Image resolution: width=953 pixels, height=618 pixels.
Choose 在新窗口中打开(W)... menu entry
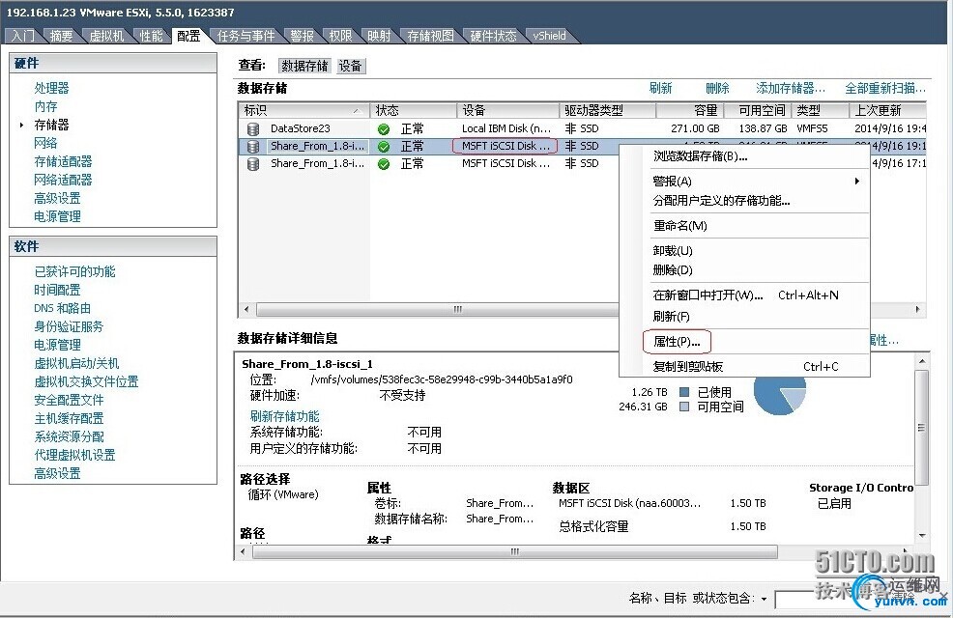(708, 295)
